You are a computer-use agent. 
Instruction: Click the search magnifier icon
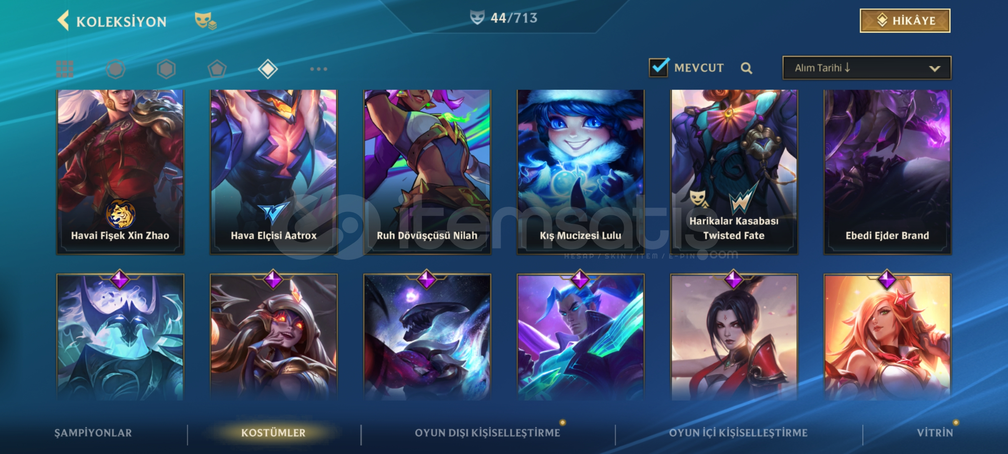tap(746, 68)
